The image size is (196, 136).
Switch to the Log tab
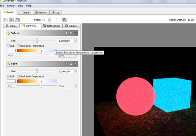pos(56,12)
